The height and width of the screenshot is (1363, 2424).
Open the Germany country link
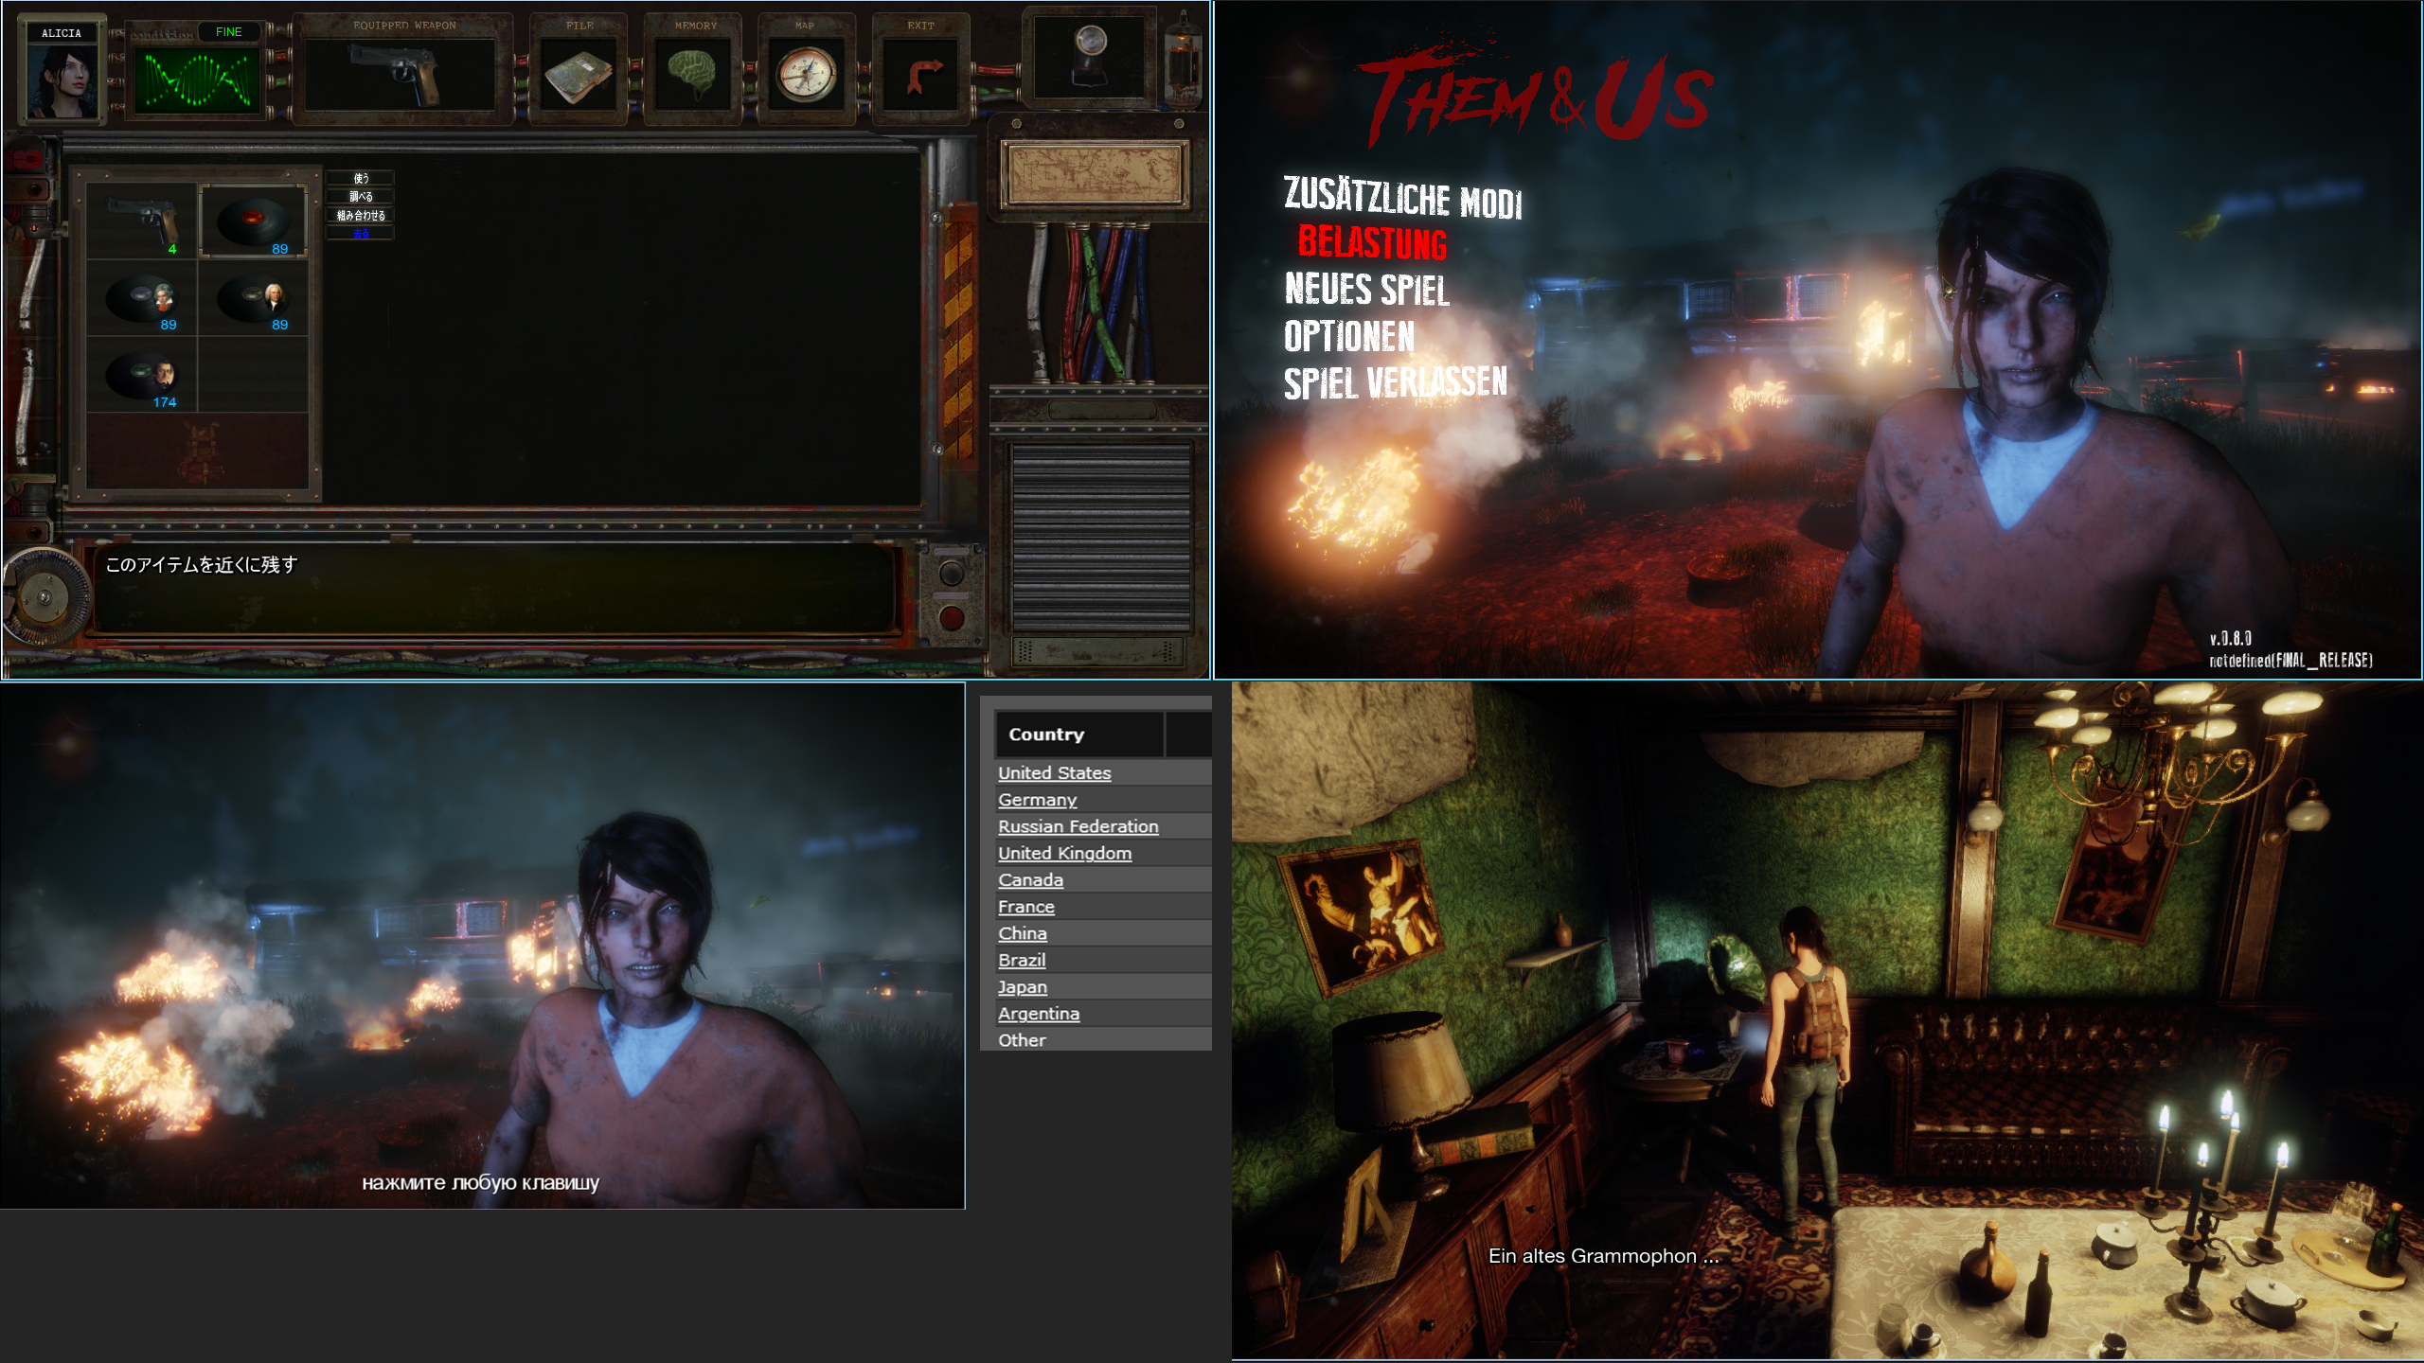1037,800
